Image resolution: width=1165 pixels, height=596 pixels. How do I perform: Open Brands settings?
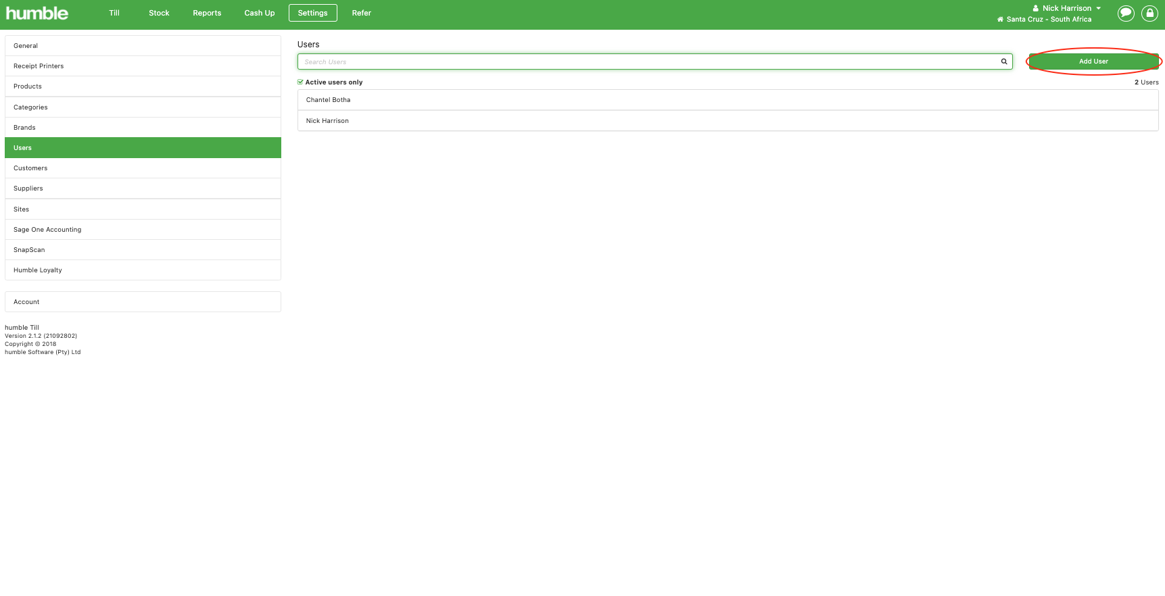[143, 128]
